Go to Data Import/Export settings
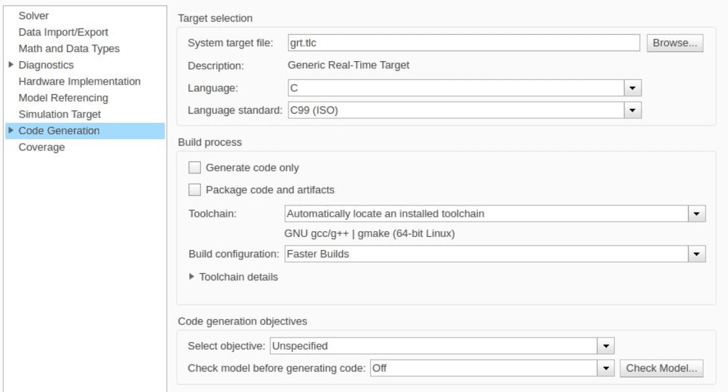Screen dimensions: 728x392 [x=63, y=32]
